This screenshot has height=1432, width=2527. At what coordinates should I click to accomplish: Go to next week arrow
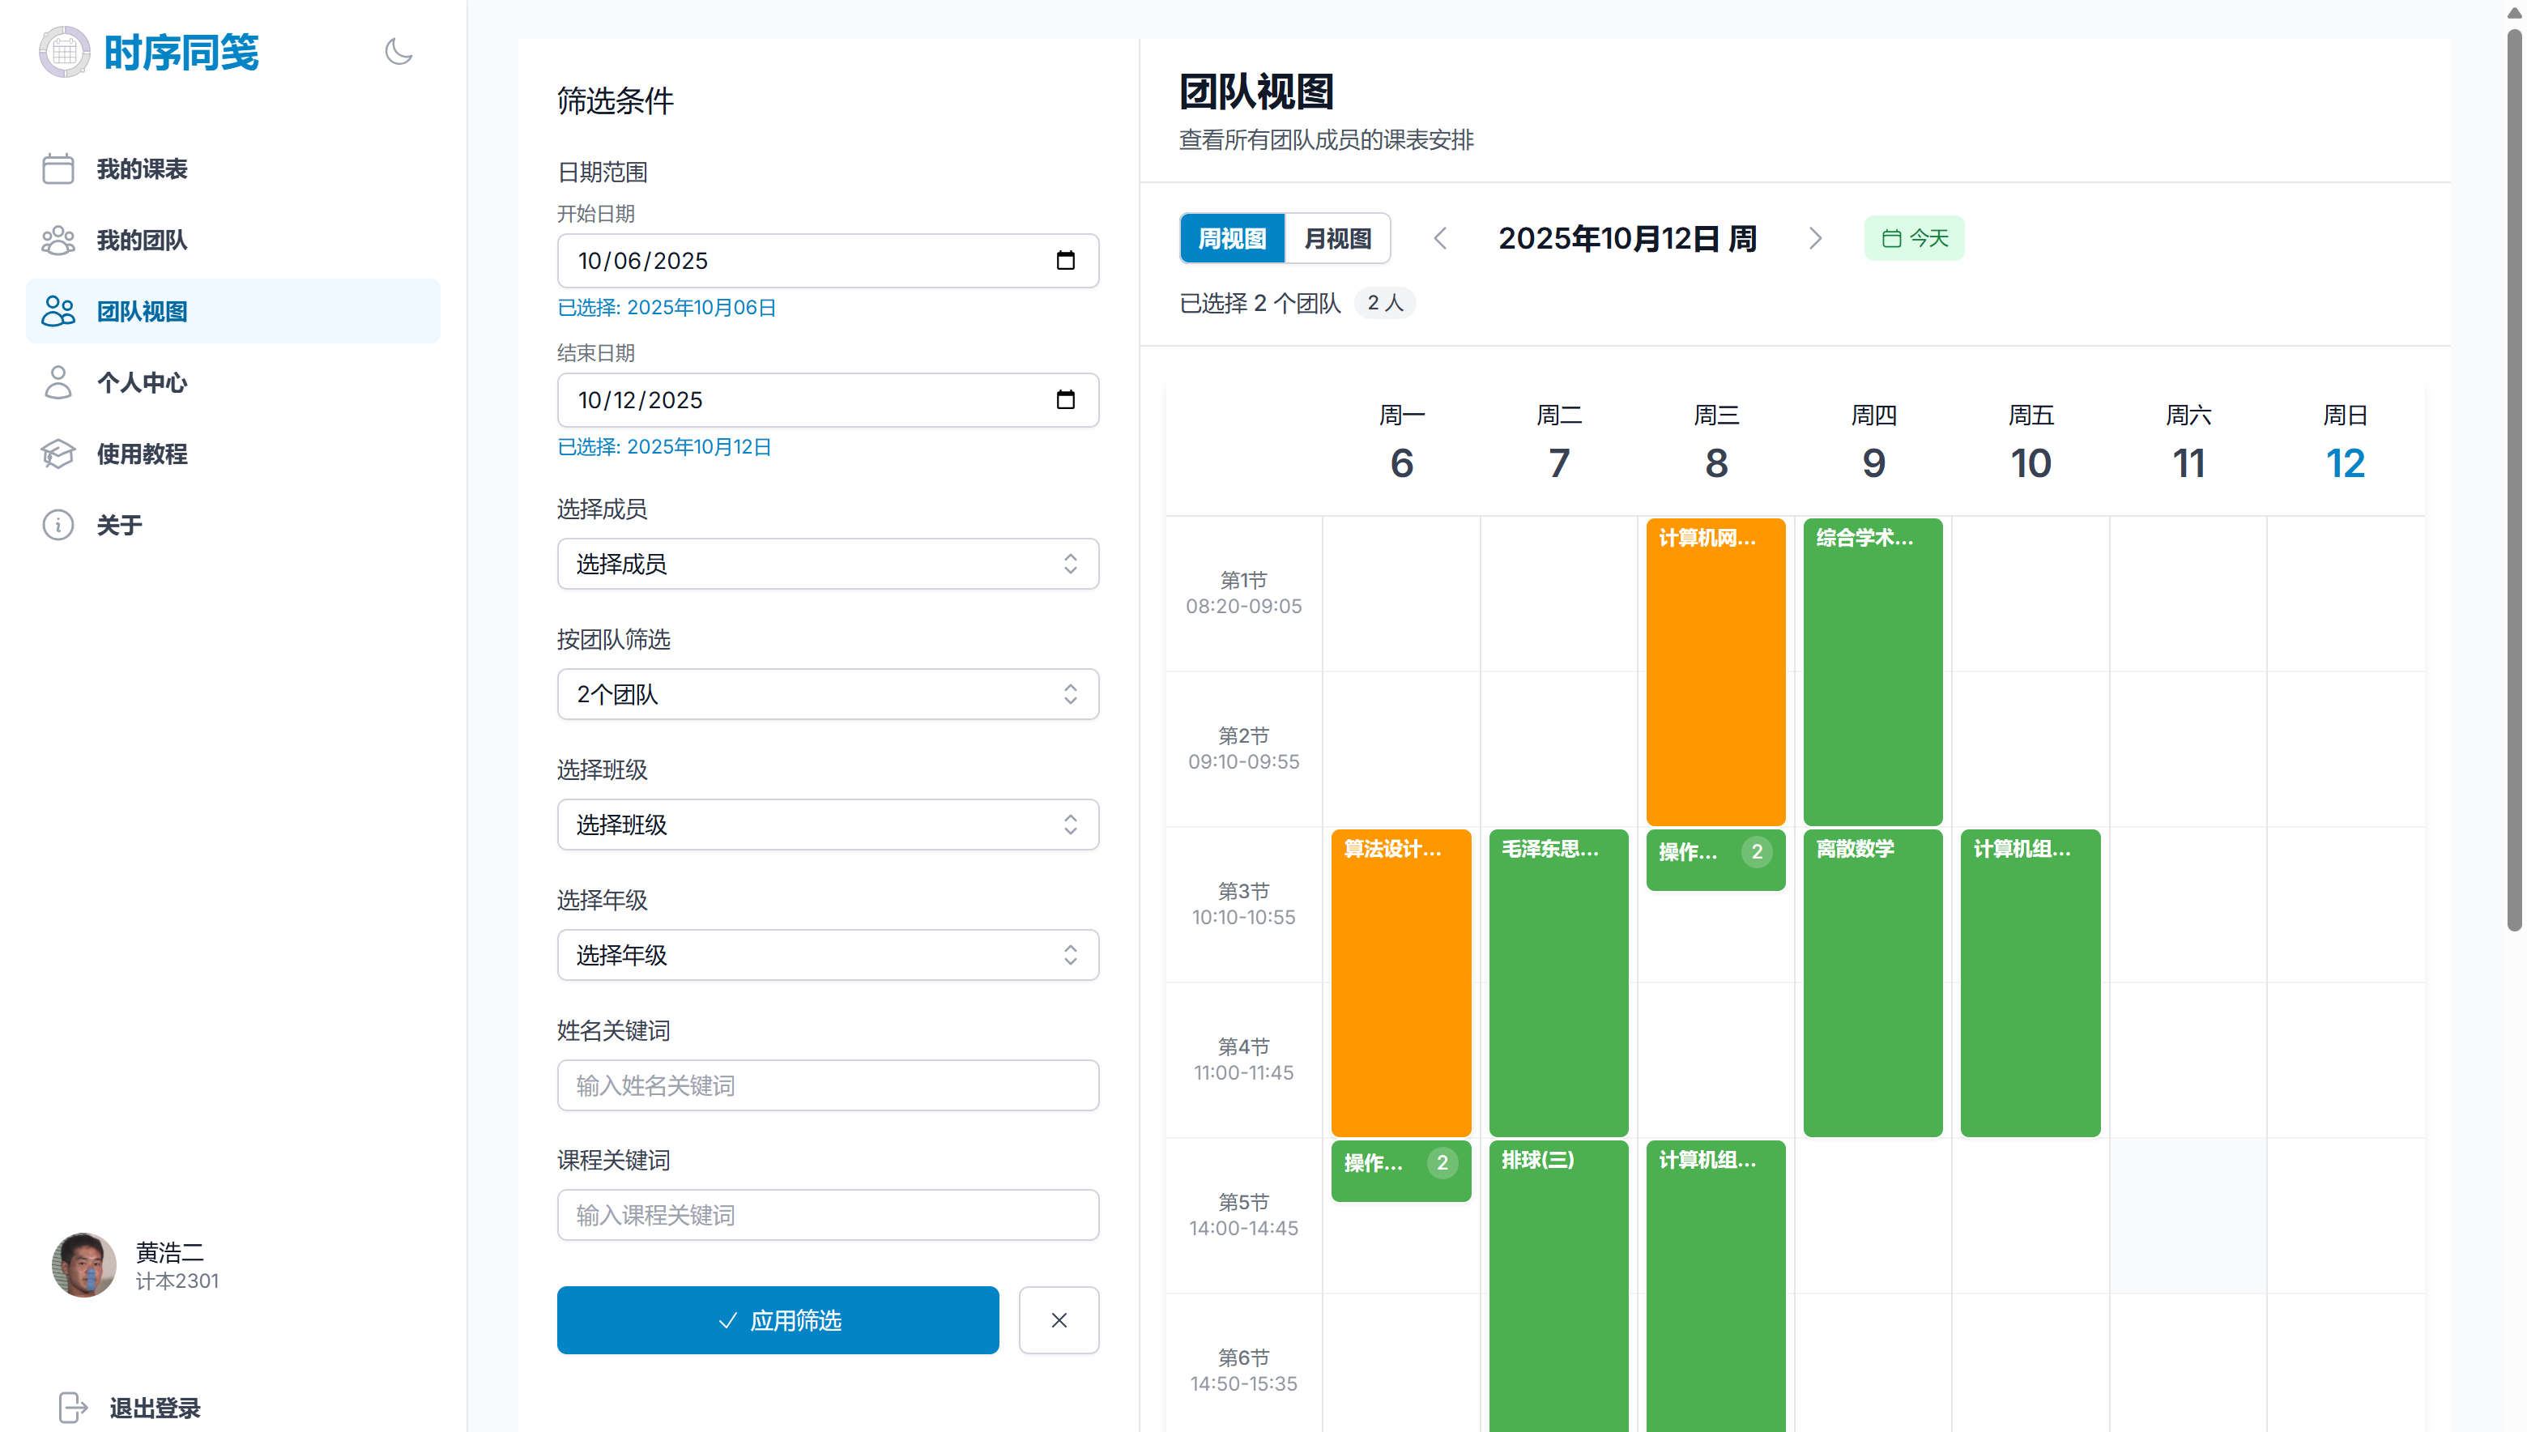tap(1815, 238)
